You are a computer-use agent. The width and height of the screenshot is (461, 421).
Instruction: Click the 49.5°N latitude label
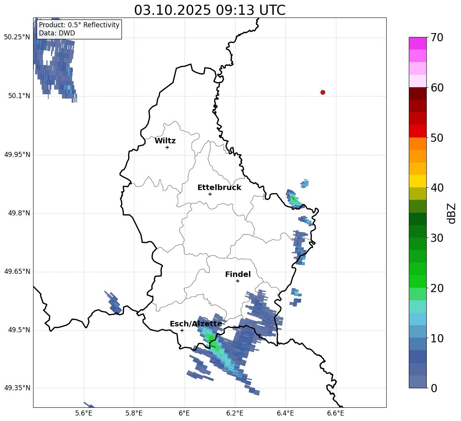[19, 330]
